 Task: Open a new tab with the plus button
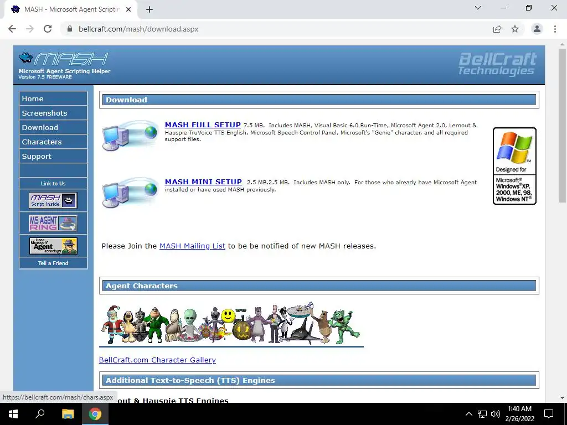(150, 9)
